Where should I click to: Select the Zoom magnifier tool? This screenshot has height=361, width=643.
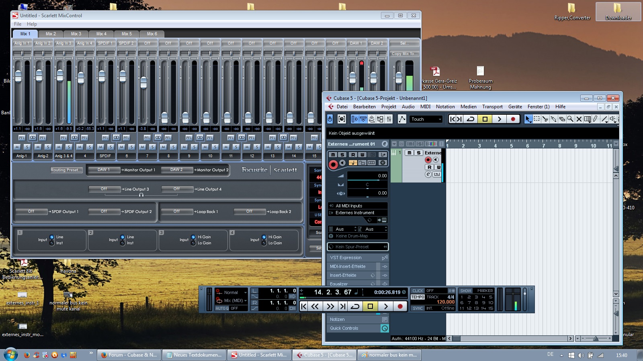point(570,119)
